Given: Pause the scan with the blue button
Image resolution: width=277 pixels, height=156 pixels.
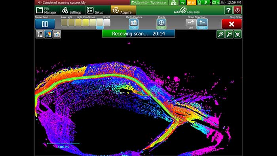Looking at the screenshot, I should point(45,24).
